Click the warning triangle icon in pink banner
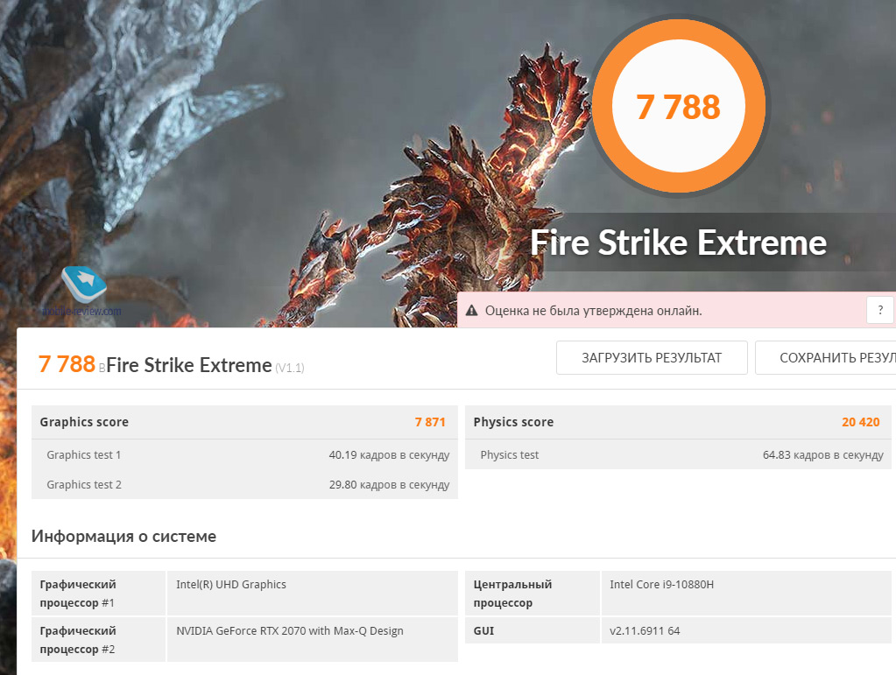The width and height of the screenshot is (896, 675). [x=471, y=310]
